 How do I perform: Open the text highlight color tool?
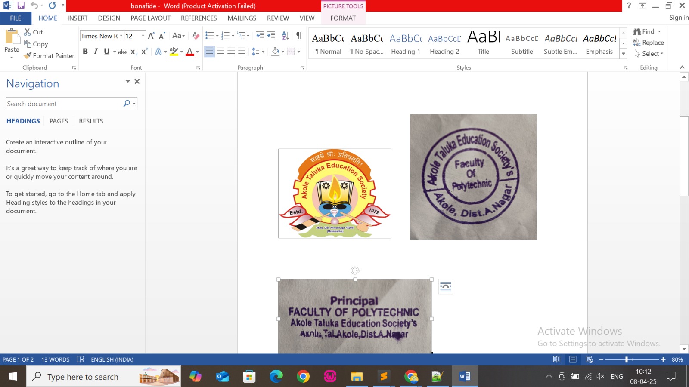(x=174, y=52)
